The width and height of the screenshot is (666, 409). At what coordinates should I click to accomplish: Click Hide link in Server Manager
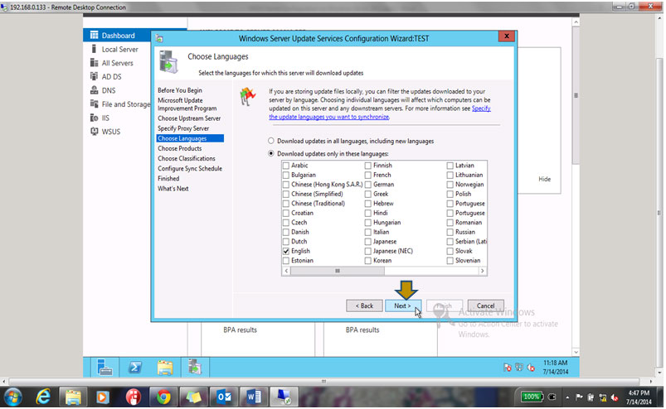[x=545, y=179]
